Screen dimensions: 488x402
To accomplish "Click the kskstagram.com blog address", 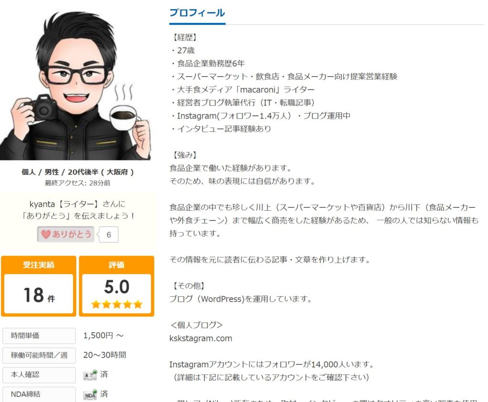I will 201,338.
